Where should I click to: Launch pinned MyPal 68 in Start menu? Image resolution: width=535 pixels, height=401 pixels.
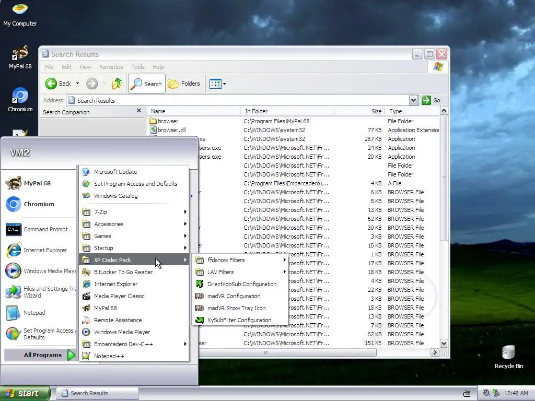[40, 183]
